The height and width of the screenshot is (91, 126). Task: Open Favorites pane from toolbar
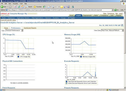(38, 7)
